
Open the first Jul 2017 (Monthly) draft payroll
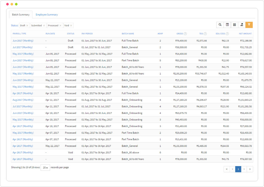pos(23,47)
